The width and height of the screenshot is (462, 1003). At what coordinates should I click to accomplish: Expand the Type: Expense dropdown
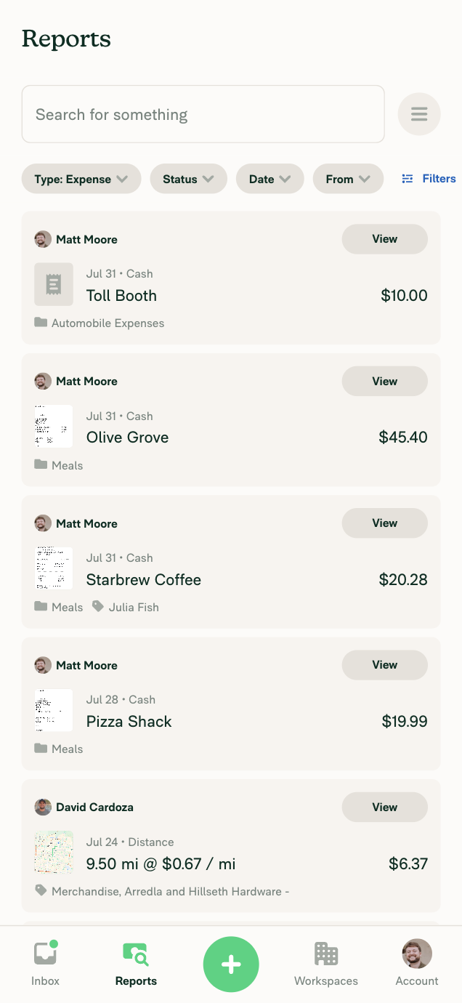[81, 179]
